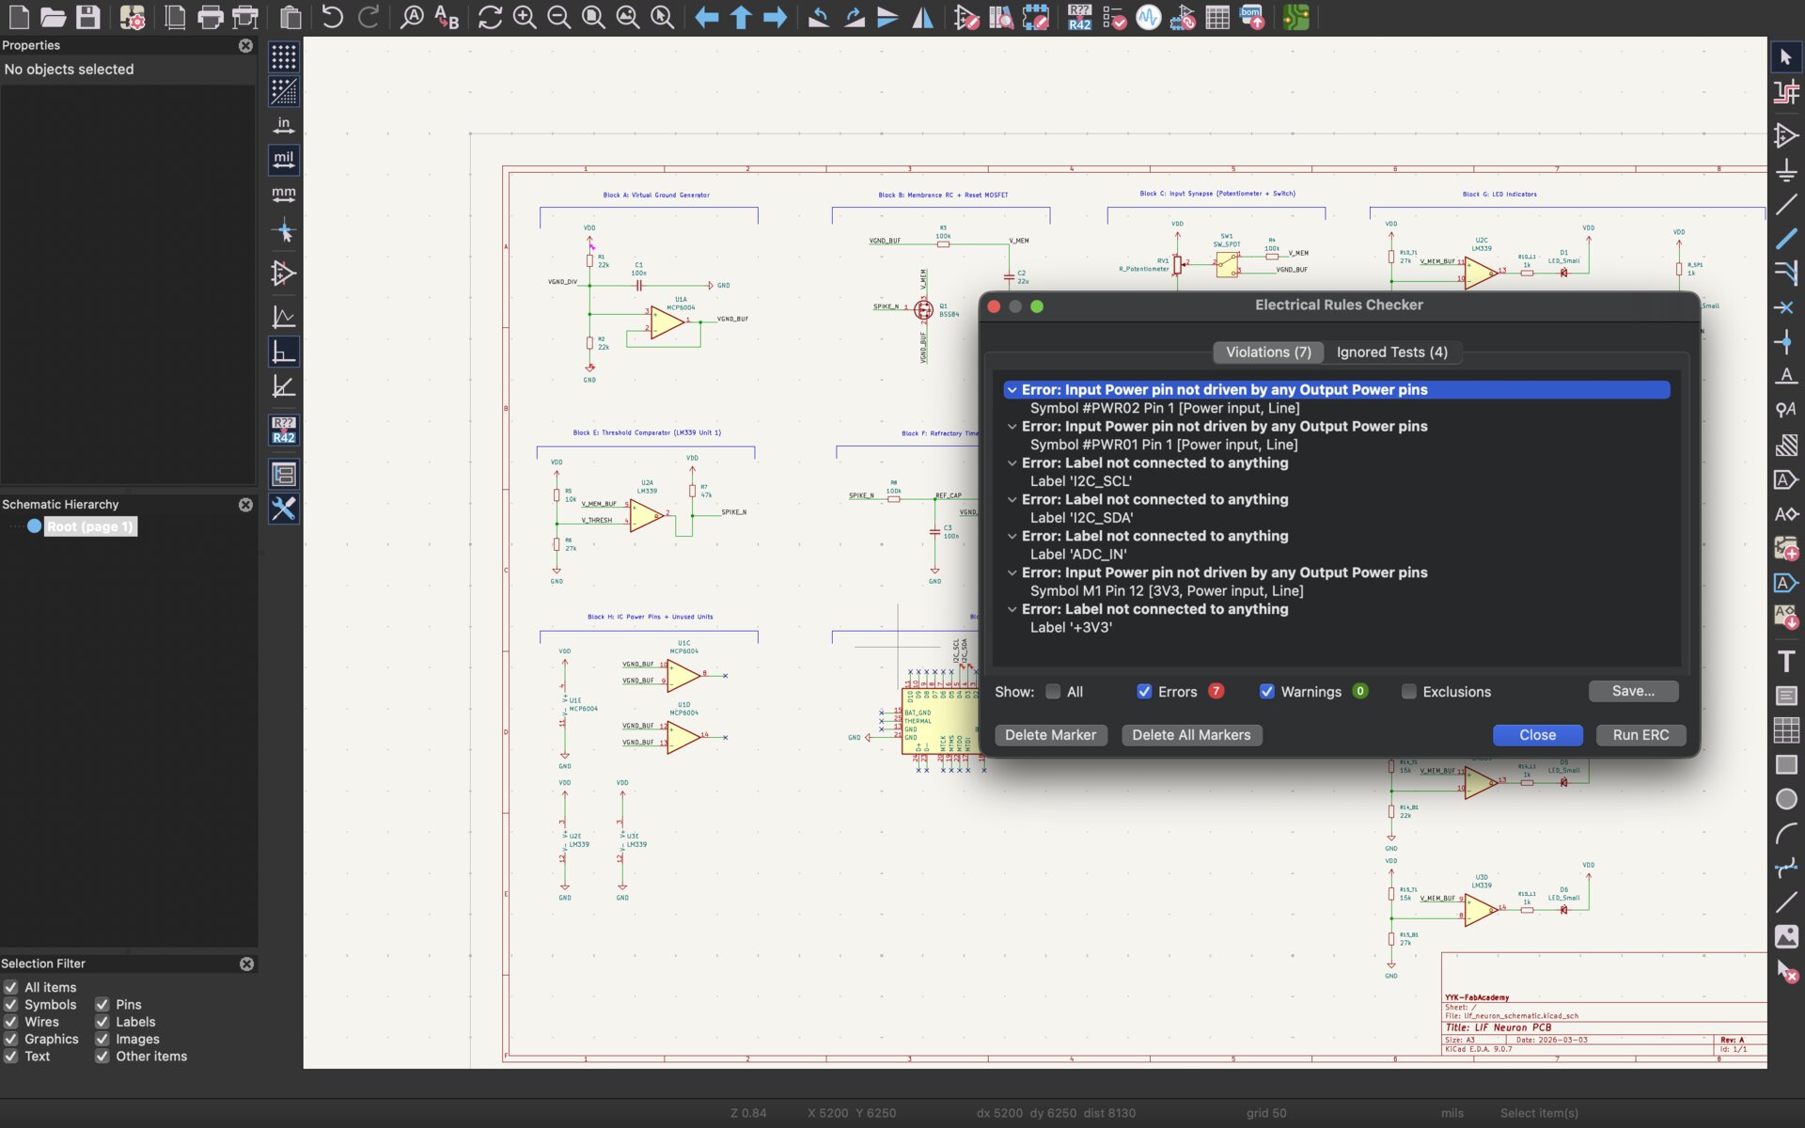The height and width of the screenshot is (1128, 1805).
Task: Switch units to millimeters
Action: [x=283, y=195]
